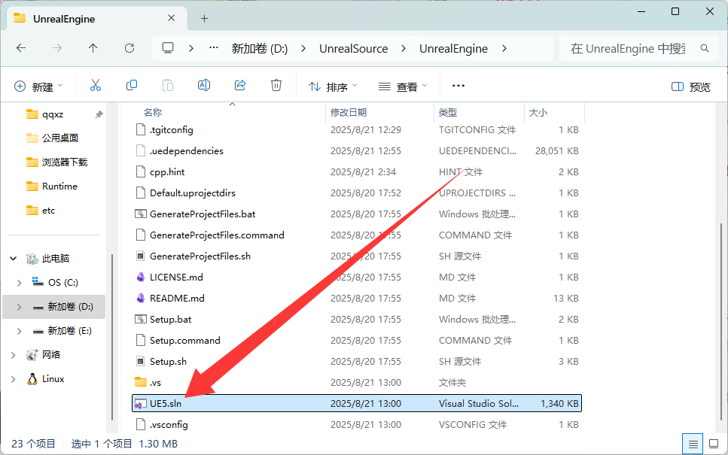Click the Paste clipboard icon
Viewport: 728px width, 455px height.
point(168,85)
